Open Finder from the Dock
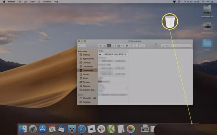Viewport: 217px width, 135px height. (x=23, y=129)
